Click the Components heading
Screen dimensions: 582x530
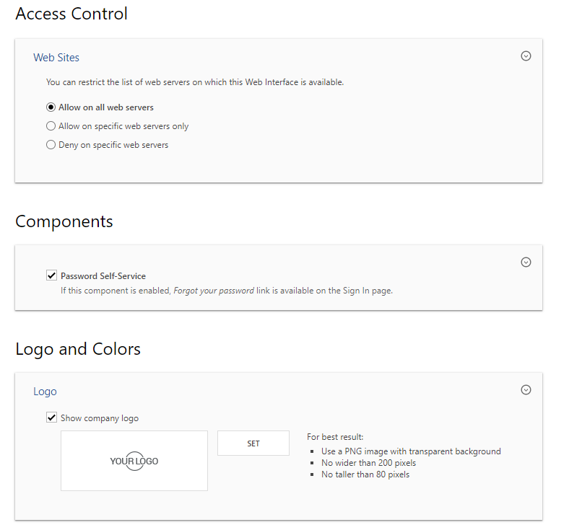(64, 221)
